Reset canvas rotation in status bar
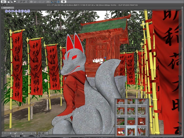The width and height of the screenshot is (184, 138). 42,136
